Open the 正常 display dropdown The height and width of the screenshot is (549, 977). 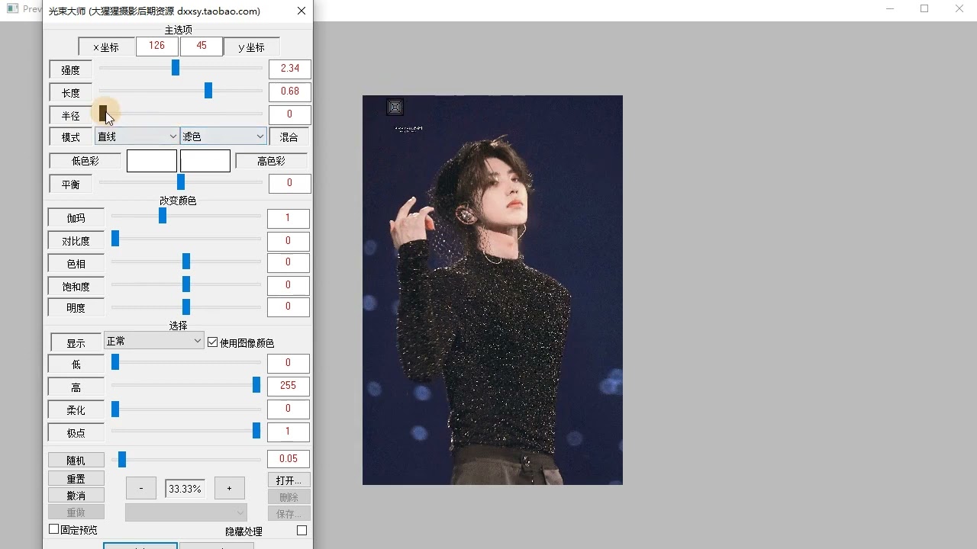pyautogui.click(x=154, y=341)
